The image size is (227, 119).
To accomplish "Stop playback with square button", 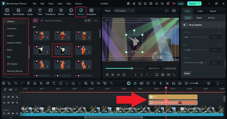I will [124, 75].
